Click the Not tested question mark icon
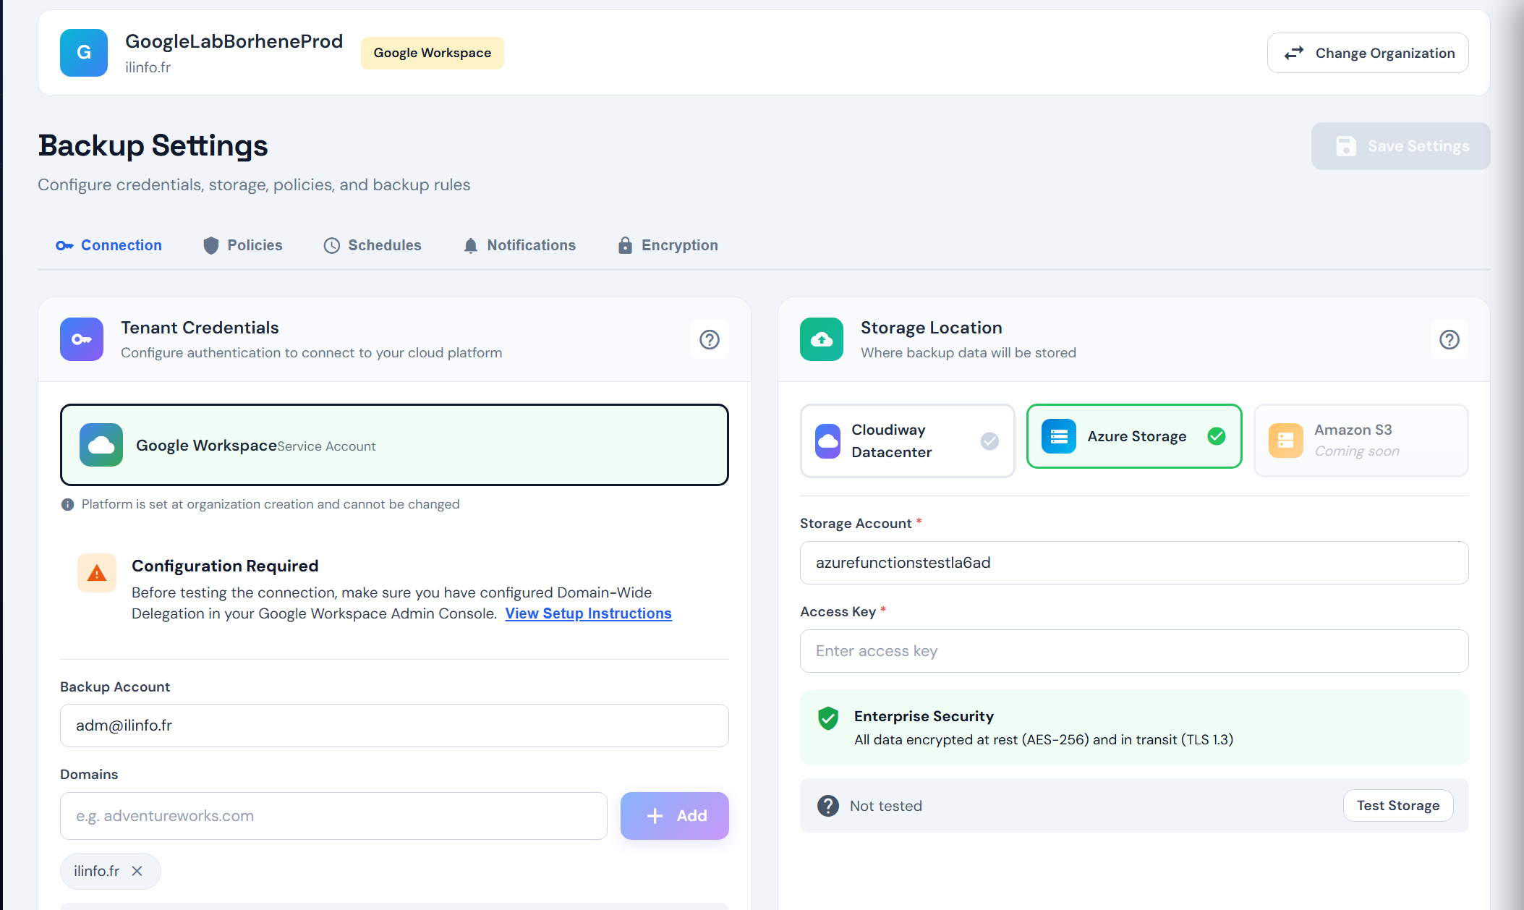Screen dimensions: 1524x910 click(827, 806)
